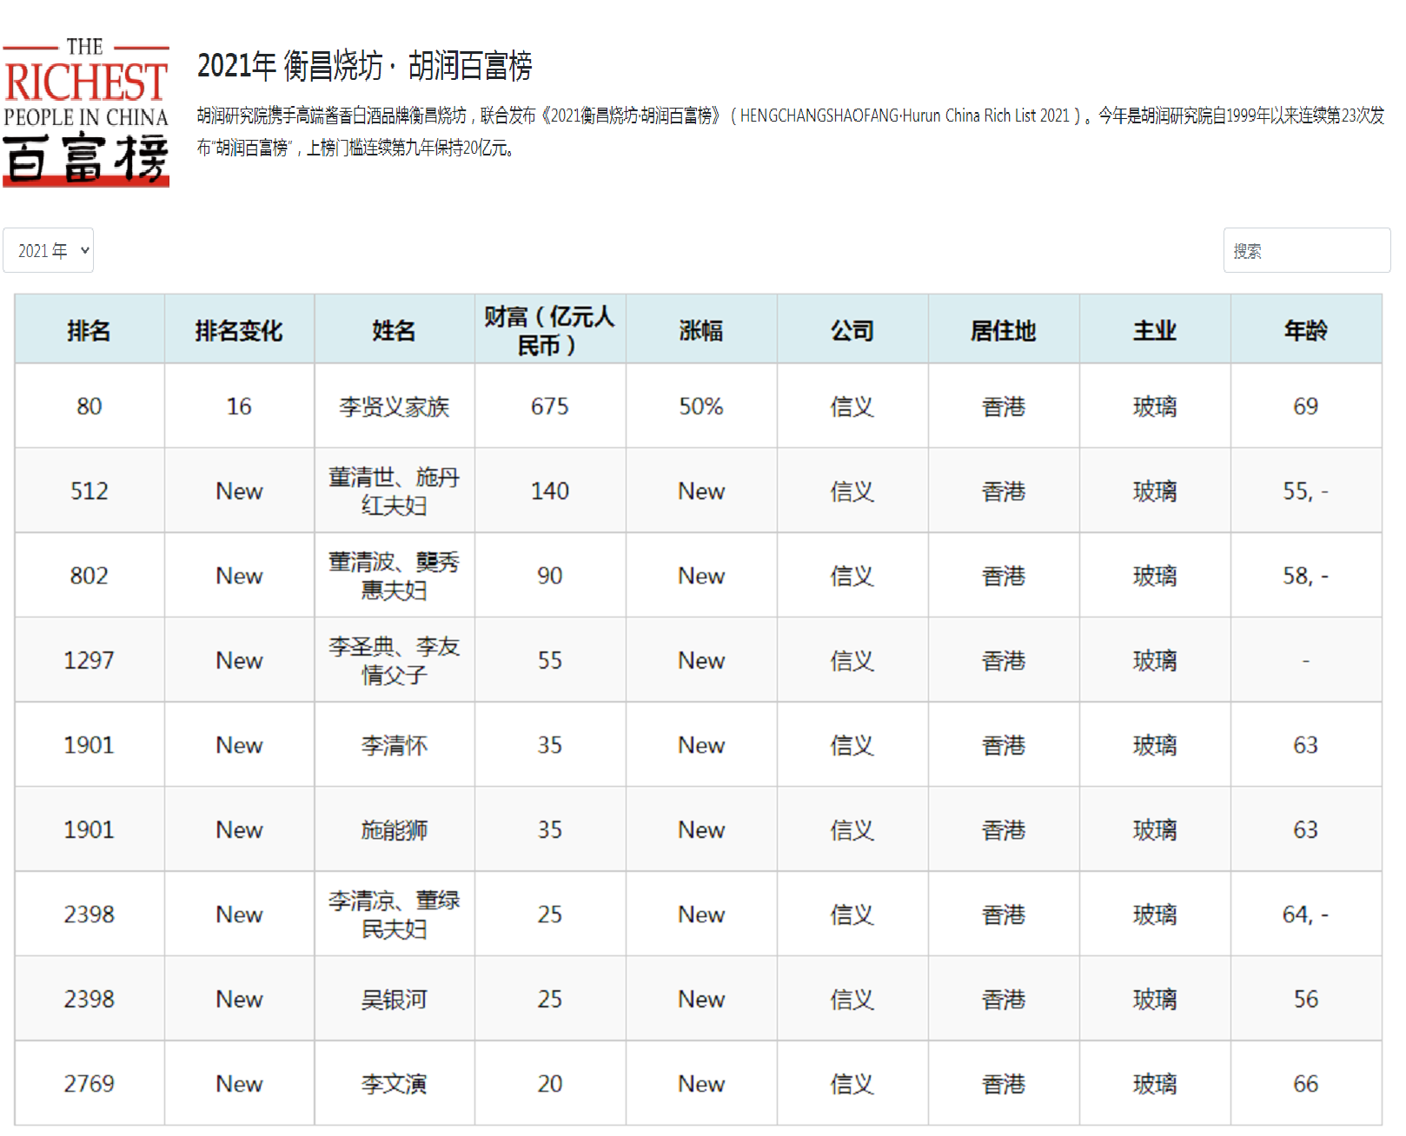Click wealth value 140
The width and height of the screenshot is (1406, 1136).
click(550, 491)
